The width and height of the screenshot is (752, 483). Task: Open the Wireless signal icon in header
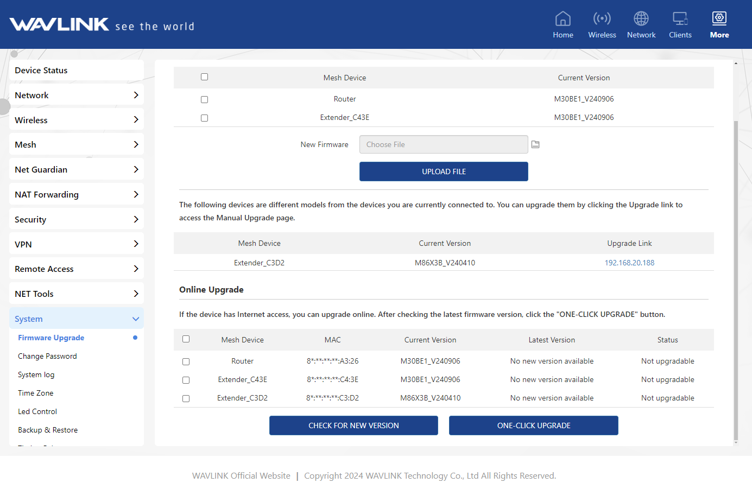point(602,19)
